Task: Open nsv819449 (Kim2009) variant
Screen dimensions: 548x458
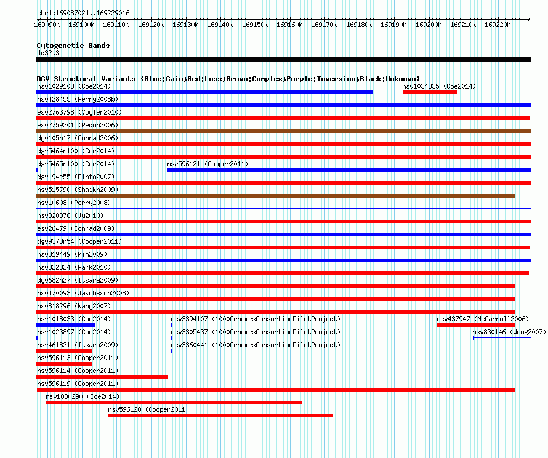Action: tap(72, 254)
